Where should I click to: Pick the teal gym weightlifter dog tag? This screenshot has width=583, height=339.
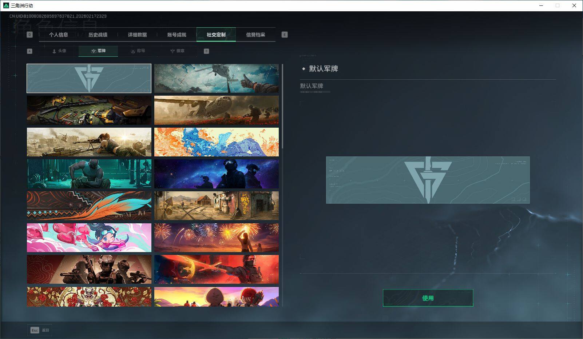click(89, 174)
